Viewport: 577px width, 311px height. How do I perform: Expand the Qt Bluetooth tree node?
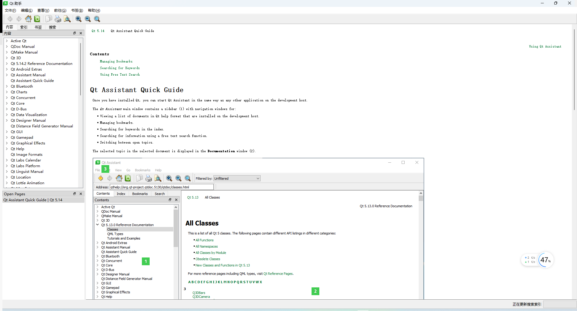click(7, 86)
